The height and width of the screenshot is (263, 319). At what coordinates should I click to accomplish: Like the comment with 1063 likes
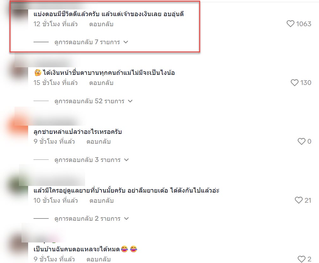pos(290,24)
